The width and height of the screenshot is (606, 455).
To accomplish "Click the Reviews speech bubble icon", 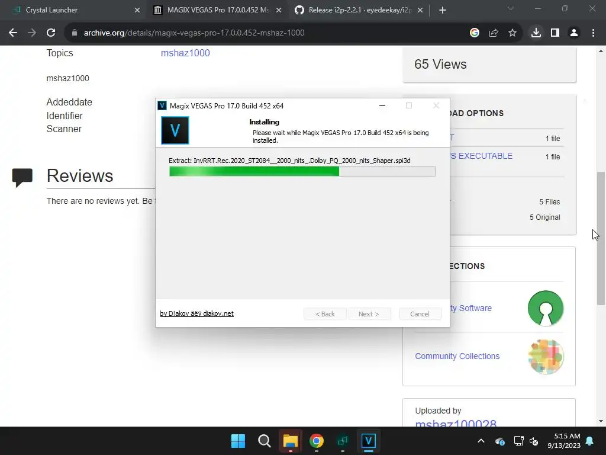I will tap(22, 178).
